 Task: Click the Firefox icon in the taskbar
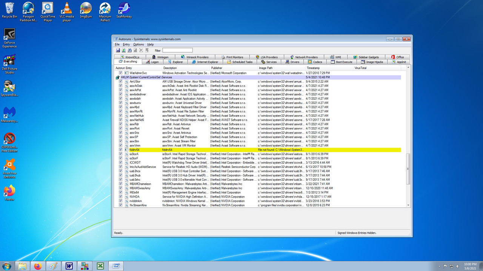38,266
